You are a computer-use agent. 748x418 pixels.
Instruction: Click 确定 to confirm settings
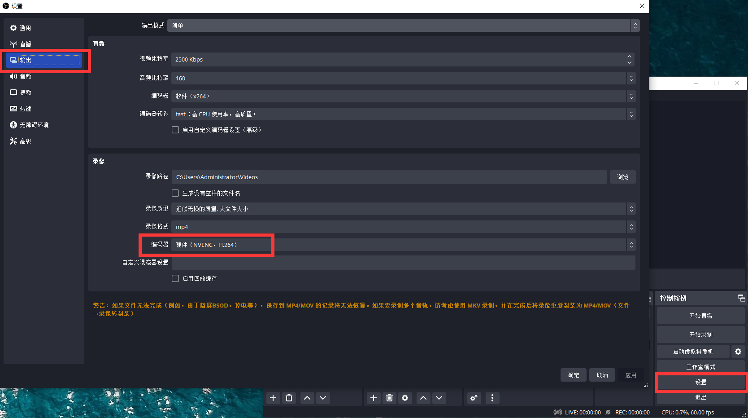click(574, 375)
